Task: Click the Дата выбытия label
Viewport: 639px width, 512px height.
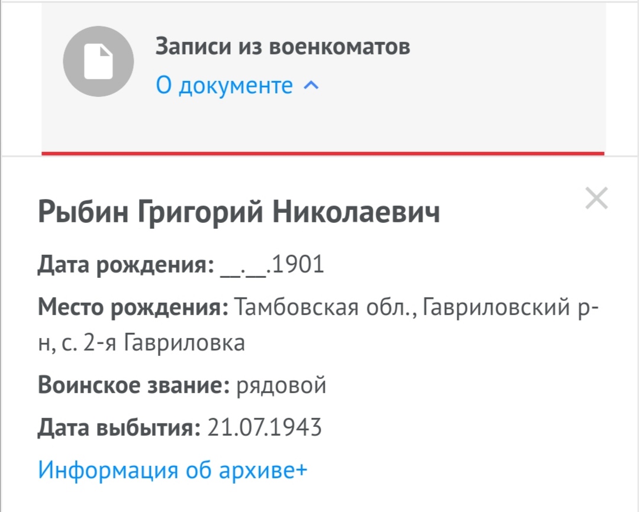Action: click(119, 427)
